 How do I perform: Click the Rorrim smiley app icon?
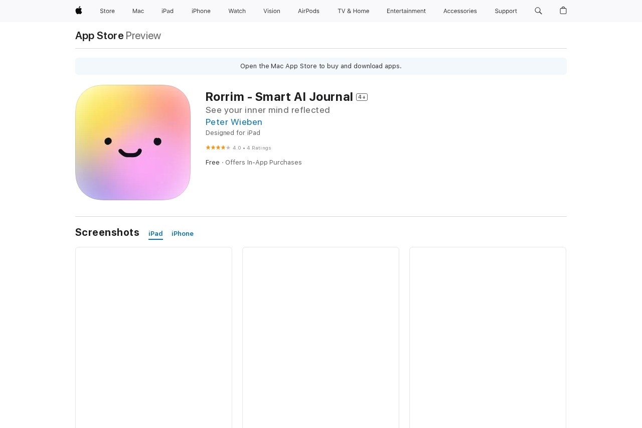(x=133, y=142)
